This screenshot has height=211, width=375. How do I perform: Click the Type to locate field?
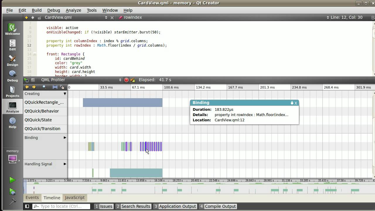(62, 206)
